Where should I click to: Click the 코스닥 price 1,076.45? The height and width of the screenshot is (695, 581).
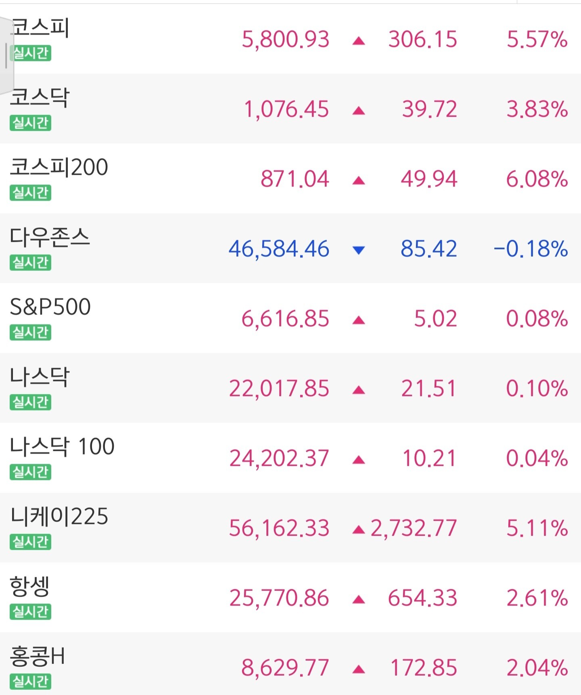286,109
